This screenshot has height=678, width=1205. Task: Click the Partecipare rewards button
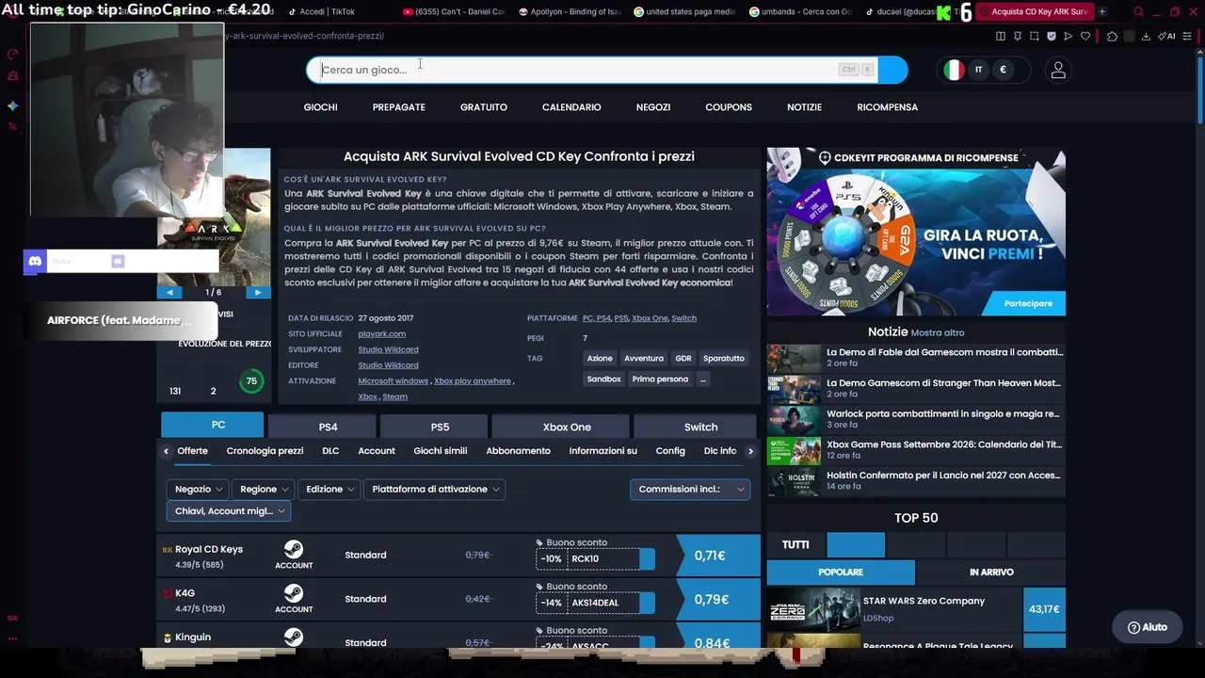(x=1028, y=303)
